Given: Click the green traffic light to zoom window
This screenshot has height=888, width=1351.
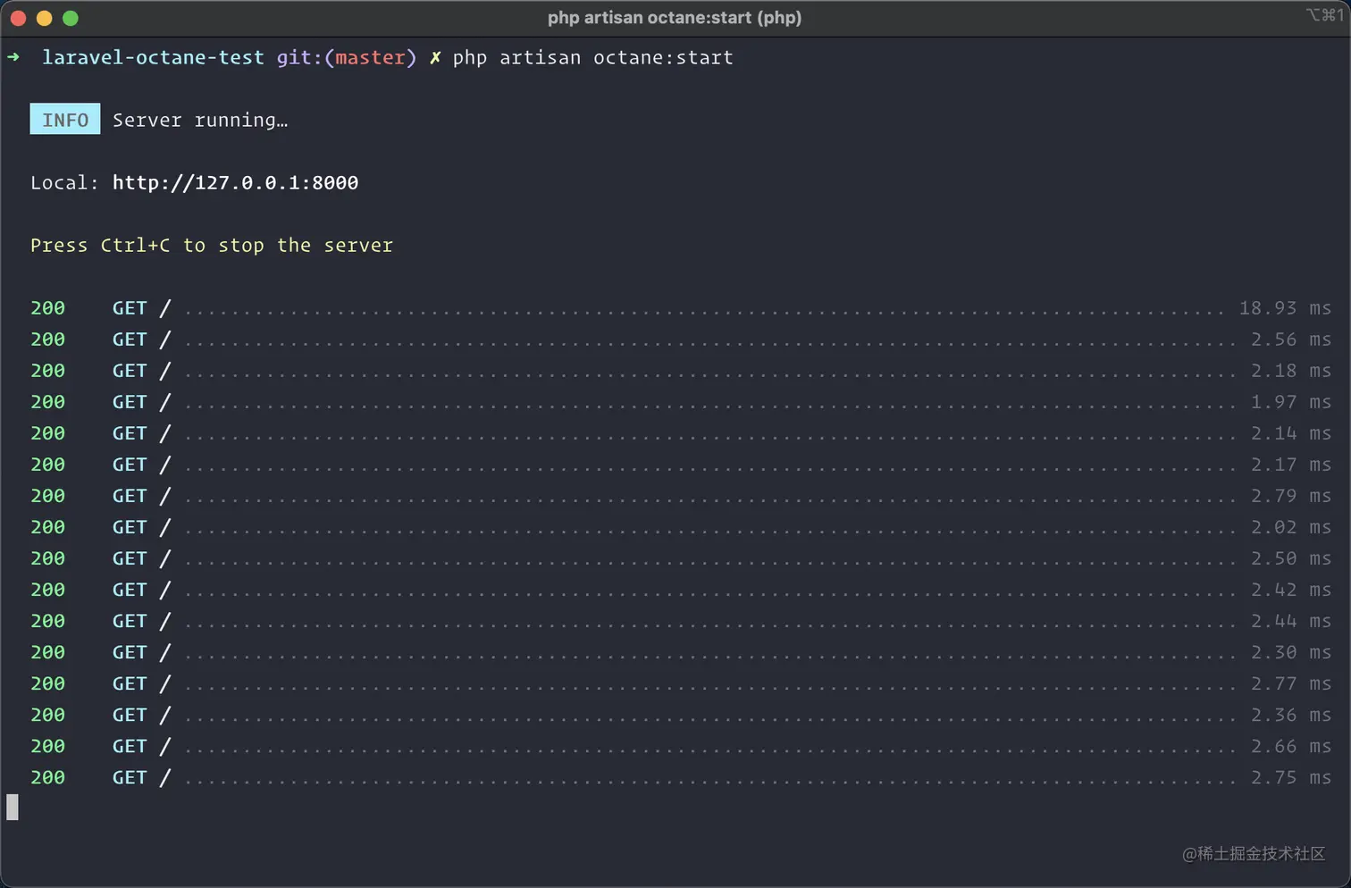Looking at the screenshot, I should click(70, 17).
